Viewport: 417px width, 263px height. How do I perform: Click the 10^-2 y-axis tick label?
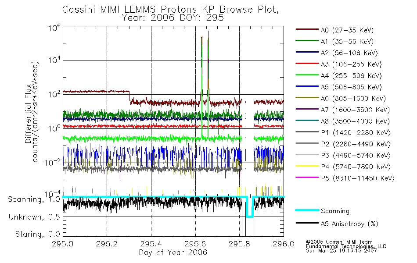[53, 162]
